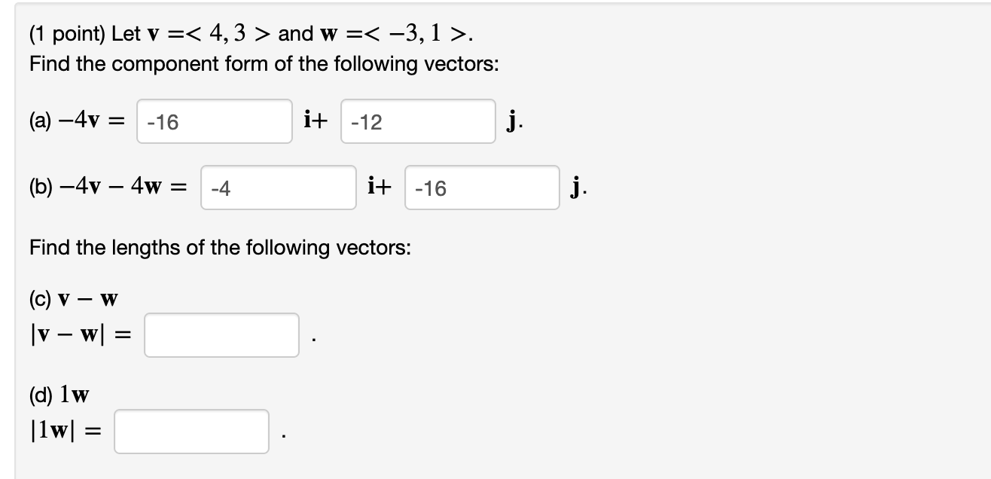The width and height of the screenshot is (991, 479).
Task: Place cursor in the part (c) length box
Action: 221,334
